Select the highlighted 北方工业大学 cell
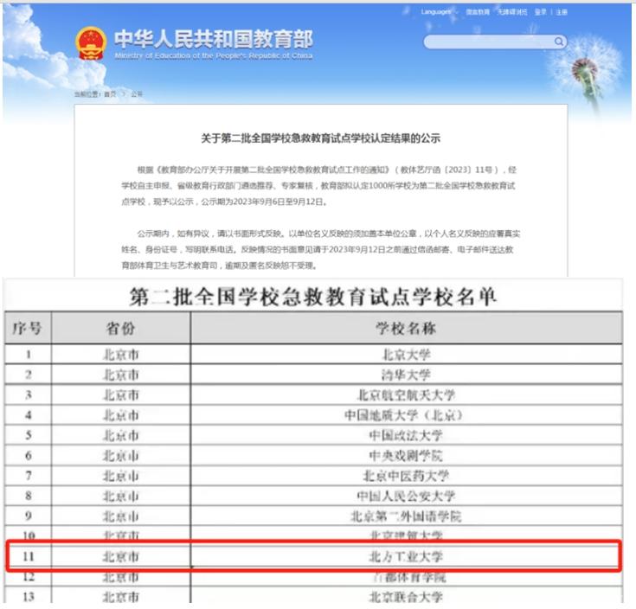The height and width of the screenshot is (609, 636). click(x=406, y=555)
